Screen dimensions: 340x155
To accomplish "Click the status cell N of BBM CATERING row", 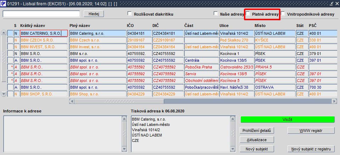I will pyautogui.click(x=16, y=33).
